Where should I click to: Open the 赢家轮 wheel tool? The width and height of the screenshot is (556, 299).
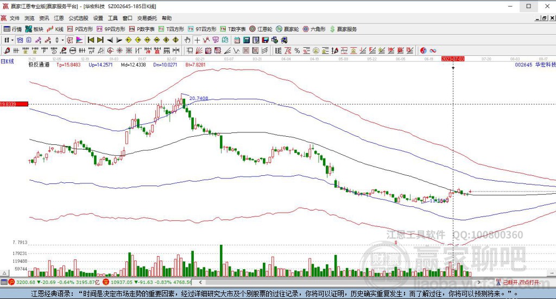point(287,29)
